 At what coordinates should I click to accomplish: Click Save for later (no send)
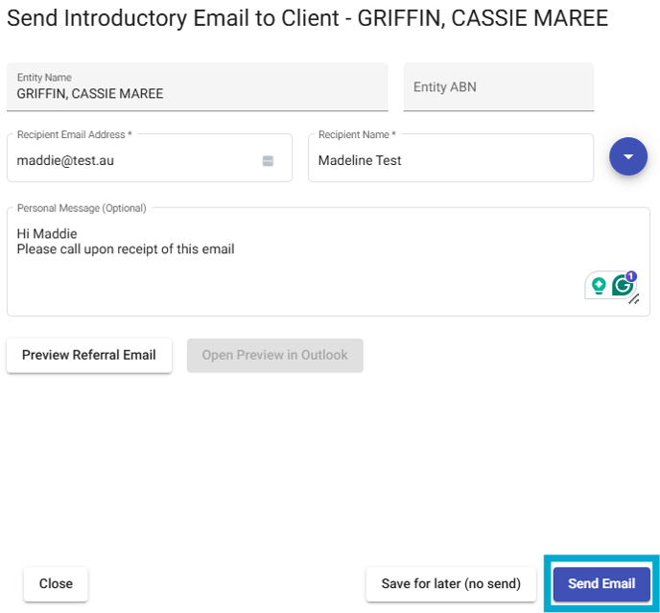(x=451, y=583)
